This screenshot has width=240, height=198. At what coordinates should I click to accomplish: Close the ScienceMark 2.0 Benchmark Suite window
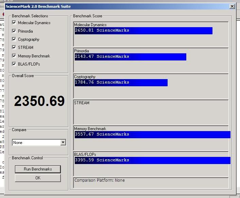pos(232,6)
